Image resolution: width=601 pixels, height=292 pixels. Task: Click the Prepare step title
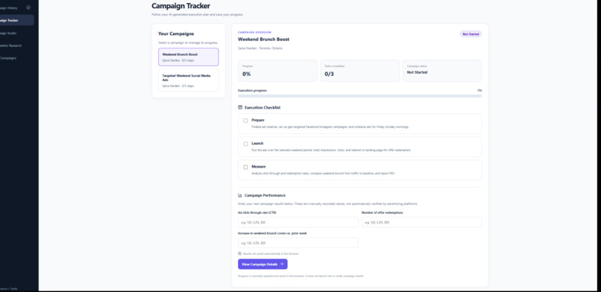[x=258, y=120]
